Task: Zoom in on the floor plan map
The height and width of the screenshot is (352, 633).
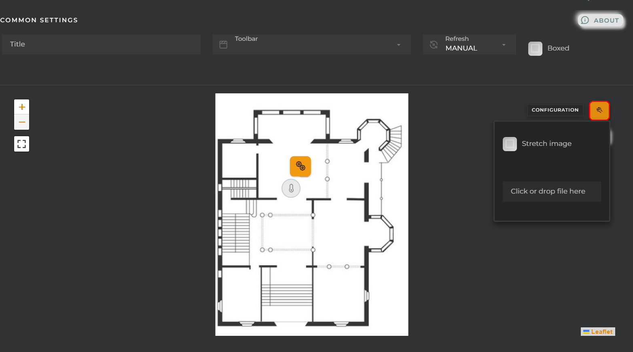Action: [x=22, y=107]
